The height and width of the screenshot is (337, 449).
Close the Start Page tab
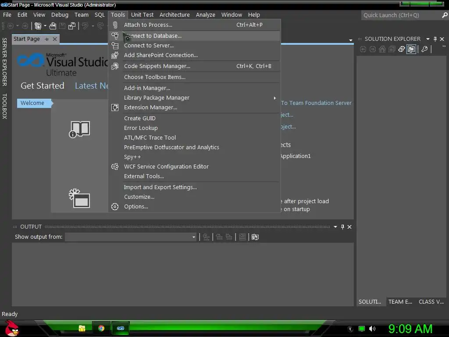point(55,39)
